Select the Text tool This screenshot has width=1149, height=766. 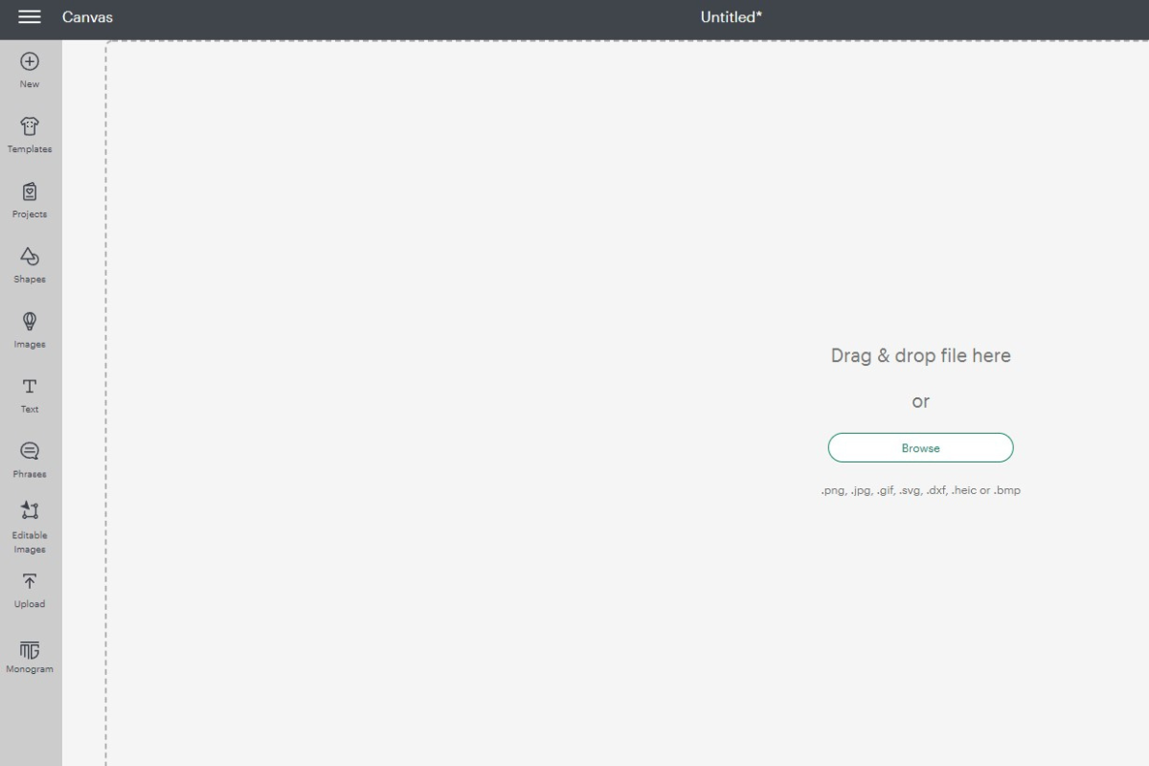click(30, 396)
